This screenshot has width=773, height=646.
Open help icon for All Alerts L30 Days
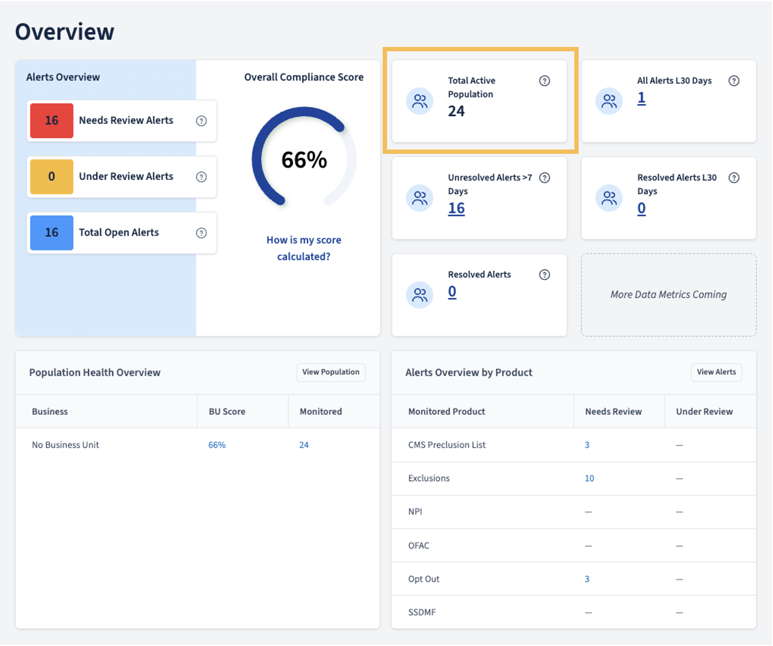(x=734, y=81)
